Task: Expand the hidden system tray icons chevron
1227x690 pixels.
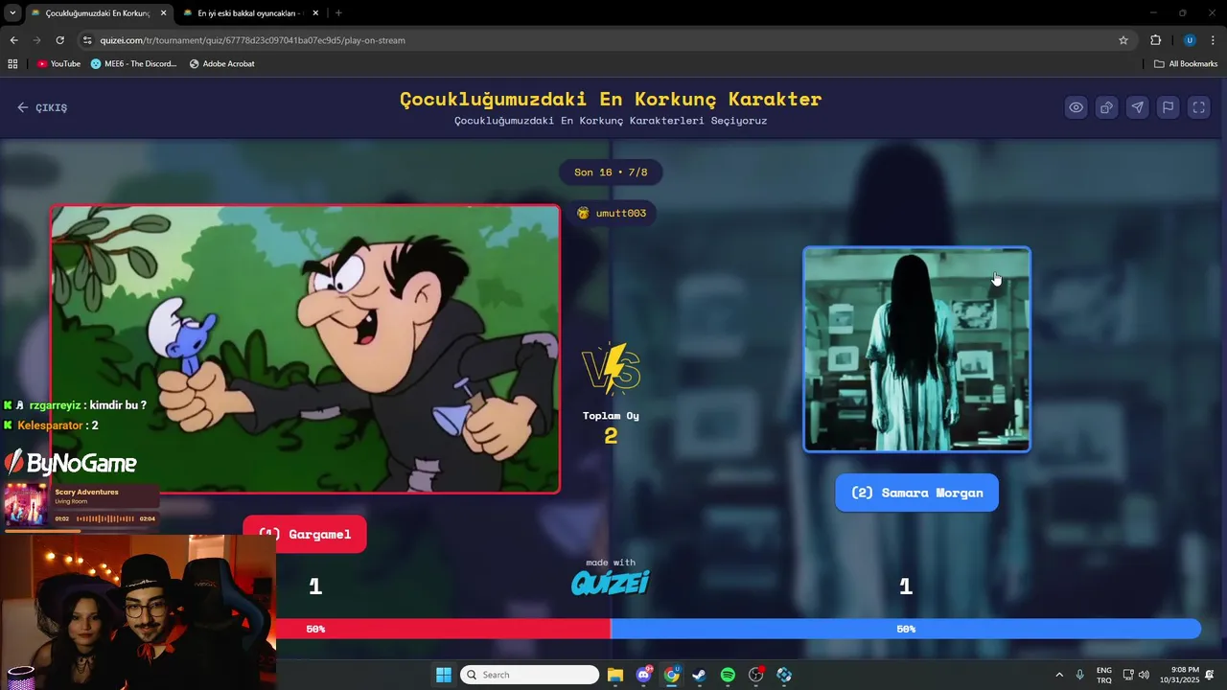Action: coord(1059,675)
